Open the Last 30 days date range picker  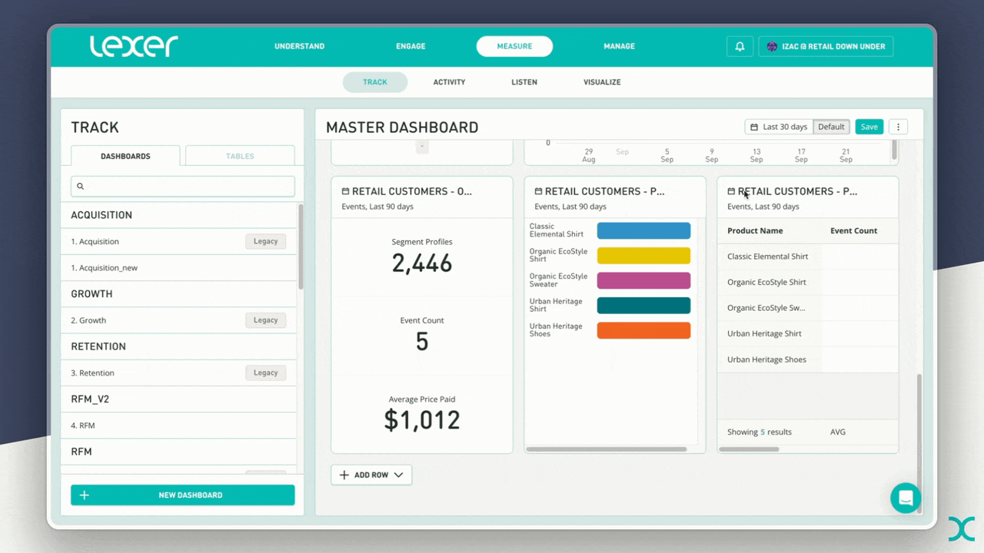pos(779,127)
